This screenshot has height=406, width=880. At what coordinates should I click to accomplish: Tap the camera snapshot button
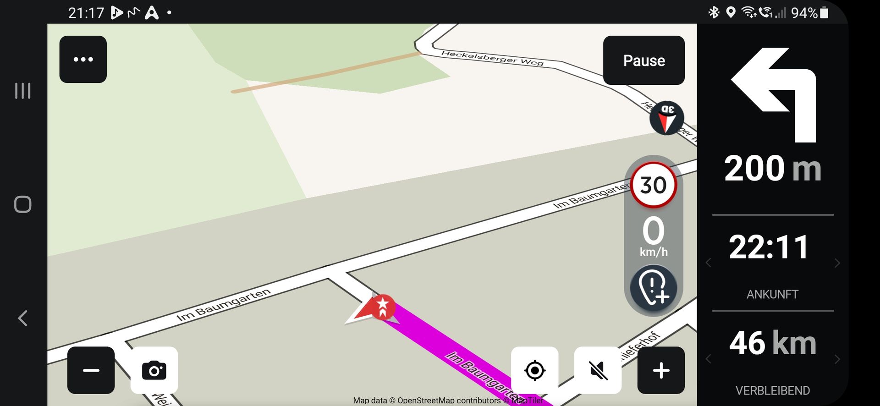154,370
